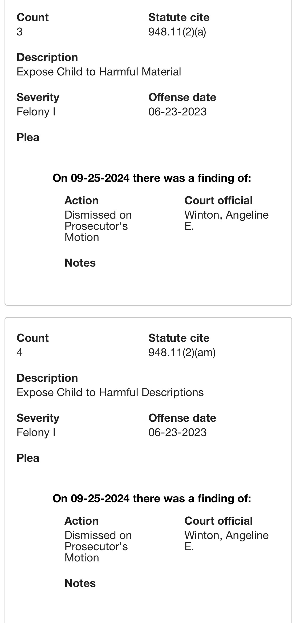Click the Notes label under Count 4
This screenshot has width=292, height=623.
(x=80, y=583)
